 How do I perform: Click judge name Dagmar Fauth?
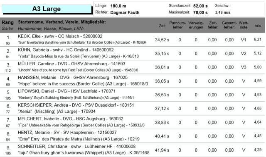(x=125, y=12)
